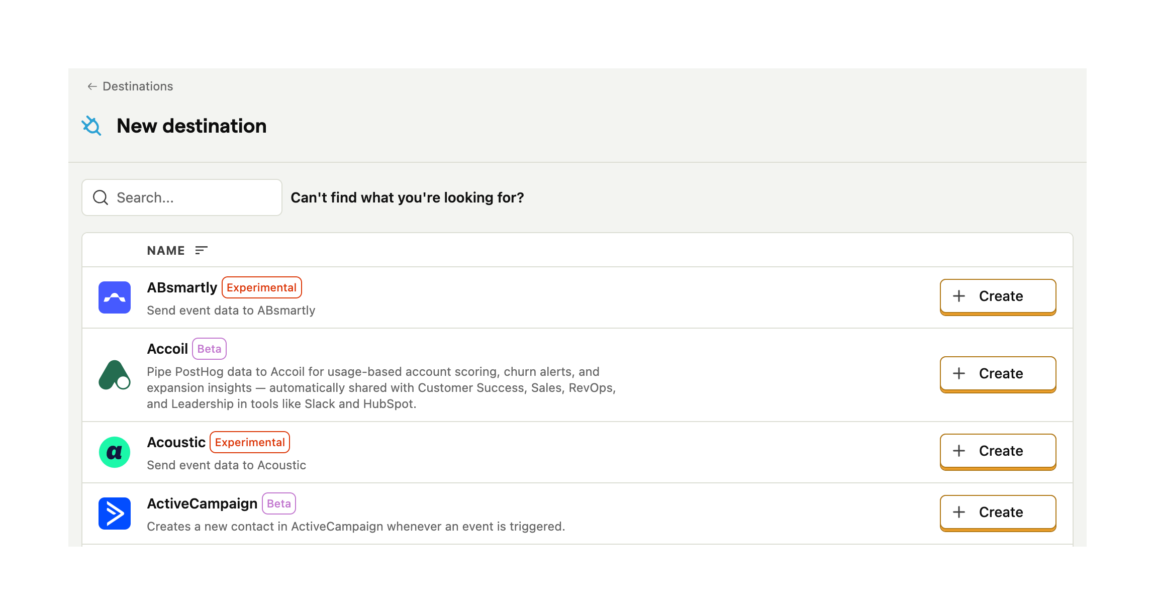Create an Accoil destination
The height and width of the screenshot is (615, 1155).
(998, 374)
